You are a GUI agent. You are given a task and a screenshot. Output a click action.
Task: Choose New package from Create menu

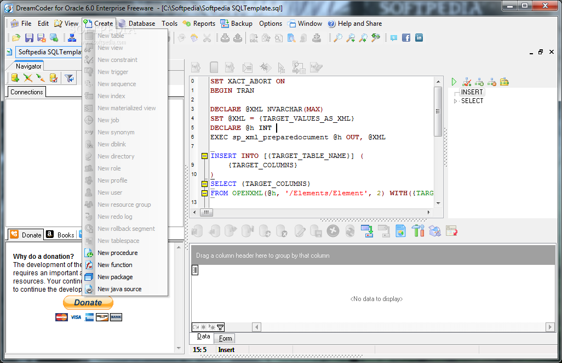[125, 277]
